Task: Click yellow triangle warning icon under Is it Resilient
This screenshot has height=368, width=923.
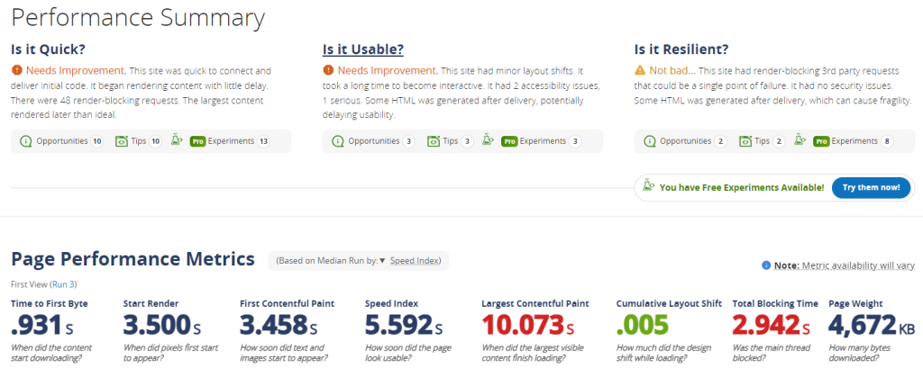Action: 640,70
